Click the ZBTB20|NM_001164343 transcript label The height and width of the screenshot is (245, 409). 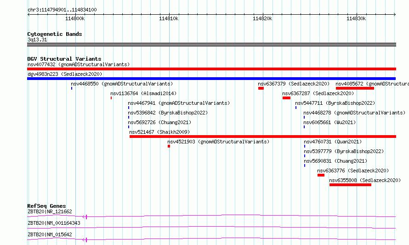[x=54, y=223]
